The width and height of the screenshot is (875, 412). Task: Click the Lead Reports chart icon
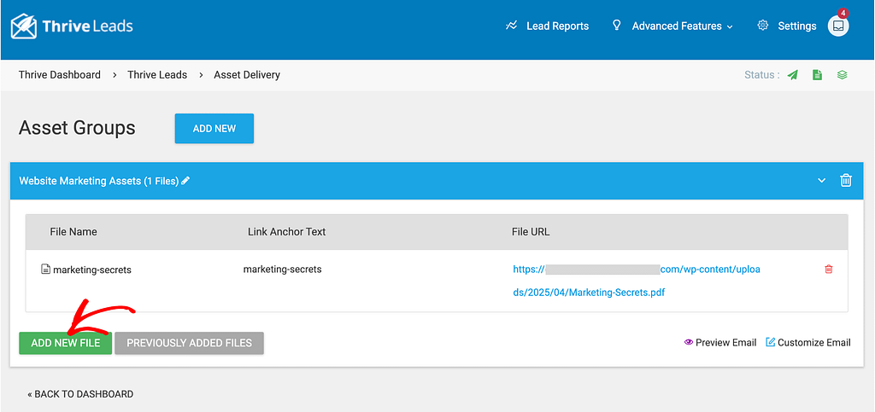(x=511, y=26)
